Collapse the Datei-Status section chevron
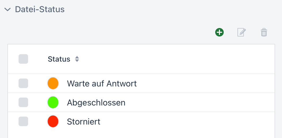The image size is (282, 138). tap(8, 10)
